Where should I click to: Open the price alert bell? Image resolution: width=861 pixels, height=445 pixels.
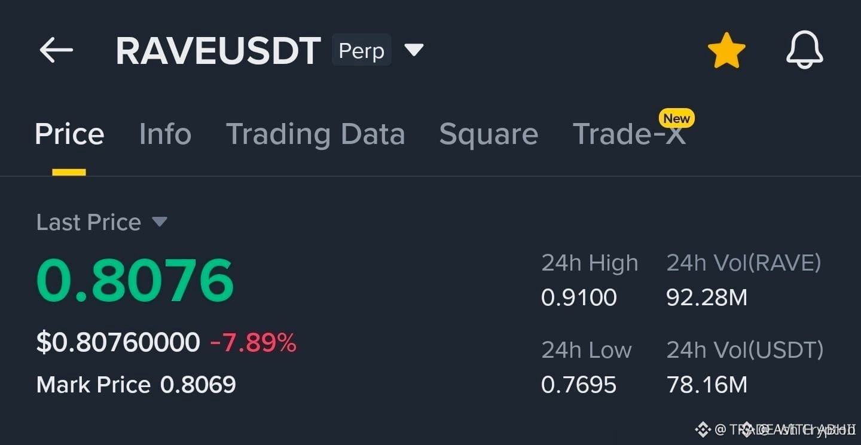tap(804, 50)
